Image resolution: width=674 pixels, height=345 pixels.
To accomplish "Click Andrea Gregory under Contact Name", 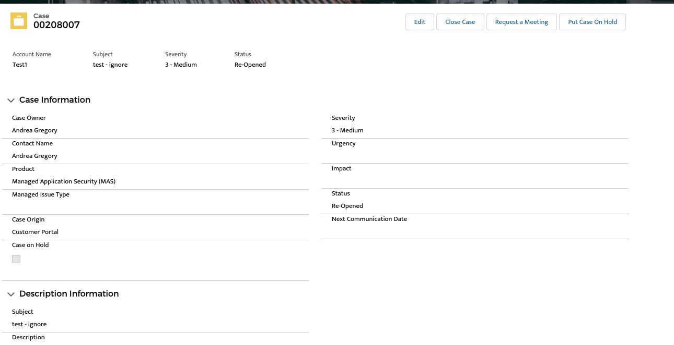I will pos(34,156).
